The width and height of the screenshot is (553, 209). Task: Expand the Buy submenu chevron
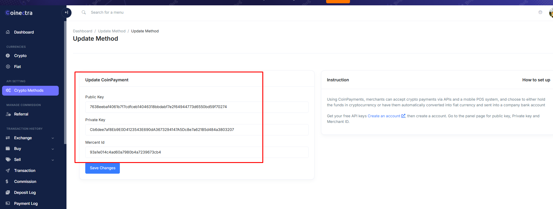(x=53, y=149)
